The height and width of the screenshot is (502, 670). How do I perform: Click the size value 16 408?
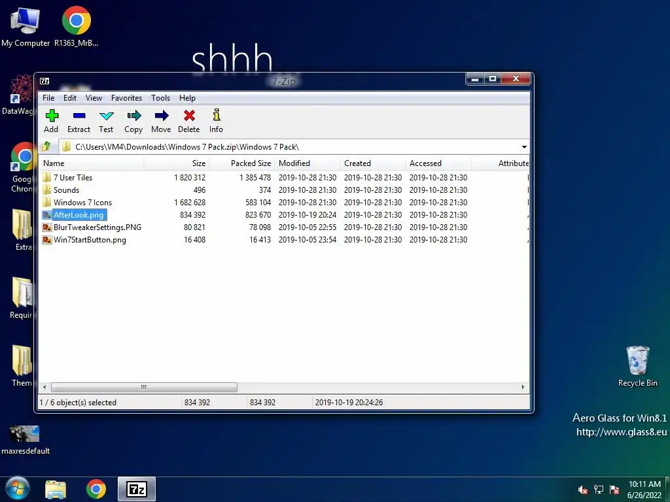[x=195, y=239]
